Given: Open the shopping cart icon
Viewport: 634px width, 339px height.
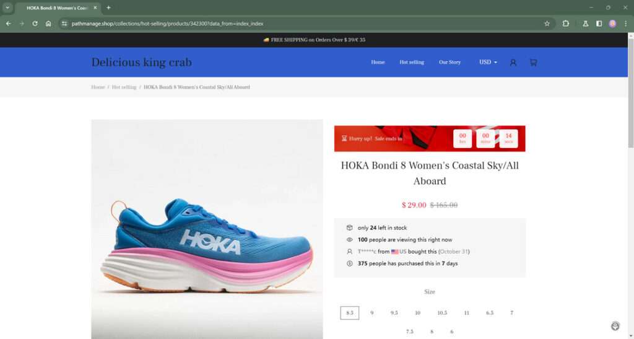Looking at the screenshot, I should (533, 63).
